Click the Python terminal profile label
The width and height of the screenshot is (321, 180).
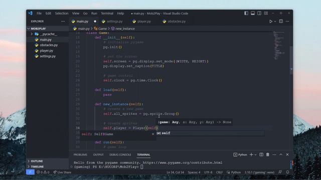[240, 154]
